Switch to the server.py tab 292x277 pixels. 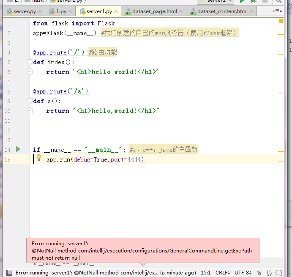point(24,11)
